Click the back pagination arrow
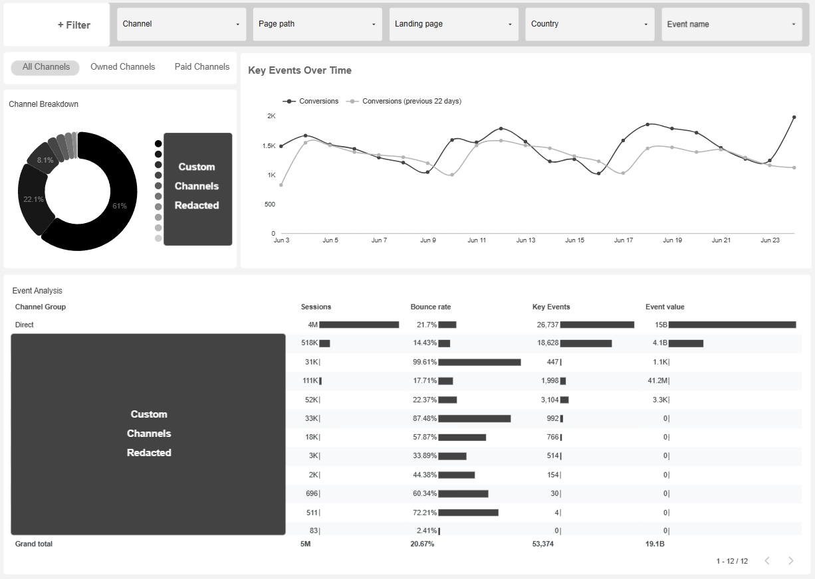 point(767,560)
